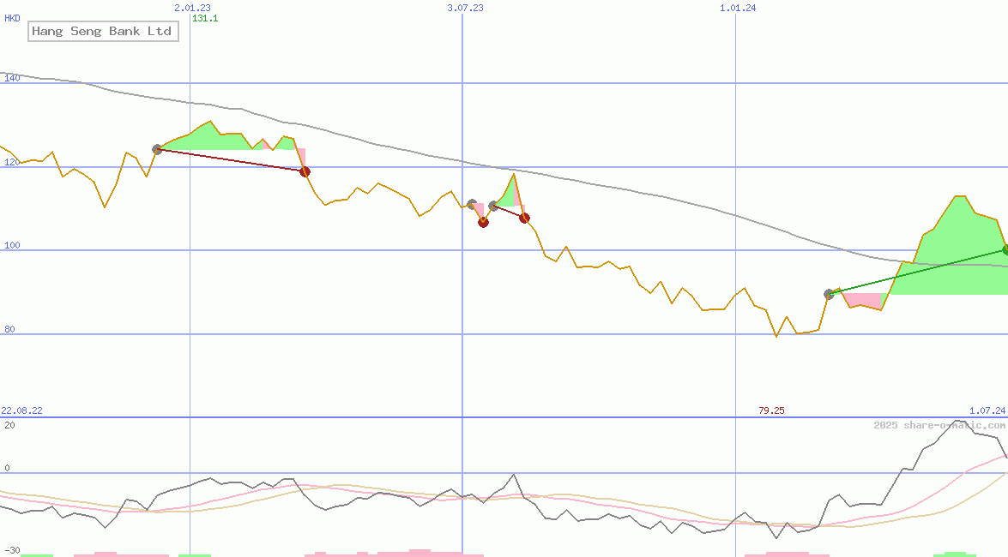Click the Hang Seng Bank Ltd title box

(103, 31)
